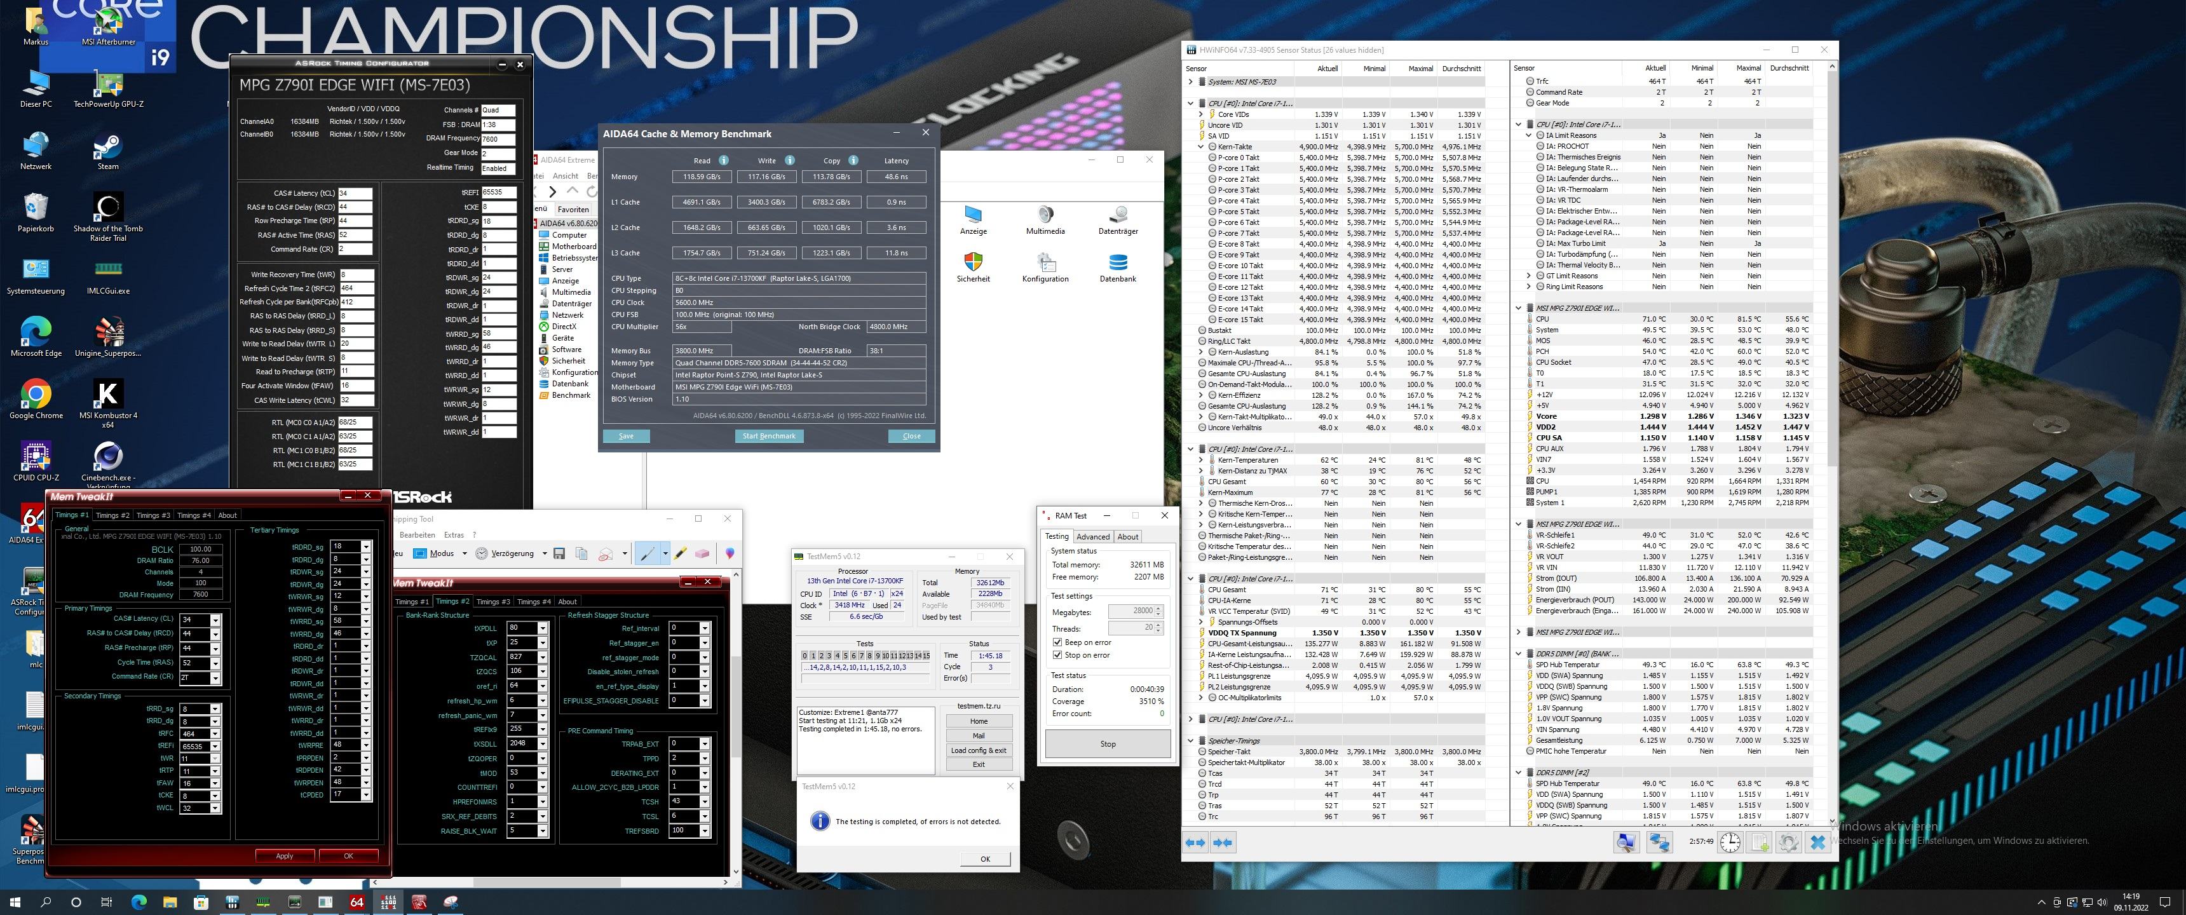Click the HWiNFO reset clock button

click(1730, 842)
